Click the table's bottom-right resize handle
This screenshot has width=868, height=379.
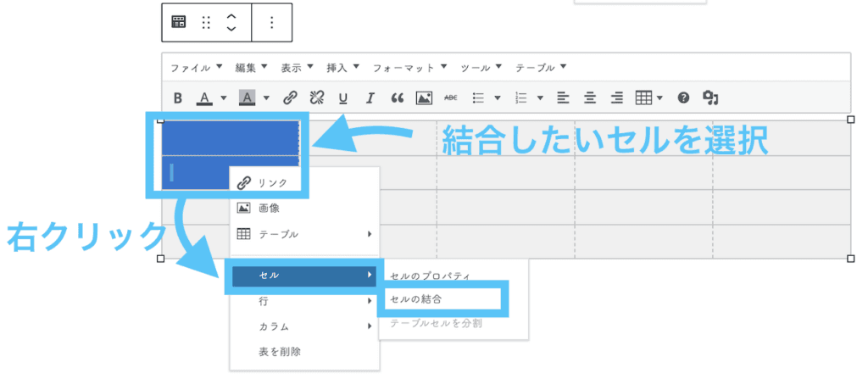[x=851, y=259]
